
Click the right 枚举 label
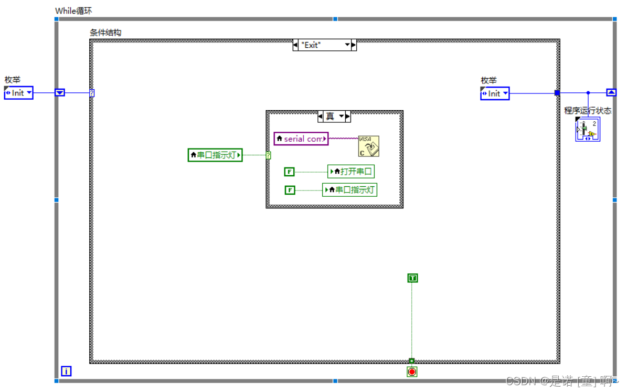click(488, 80)
